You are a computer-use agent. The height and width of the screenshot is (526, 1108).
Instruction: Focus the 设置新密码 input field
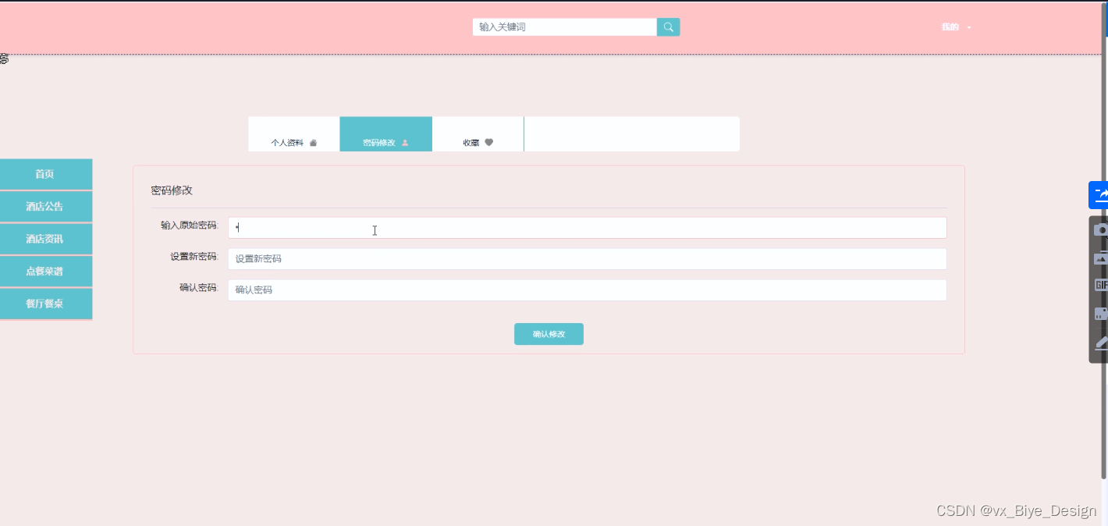[x=588, y=259]
